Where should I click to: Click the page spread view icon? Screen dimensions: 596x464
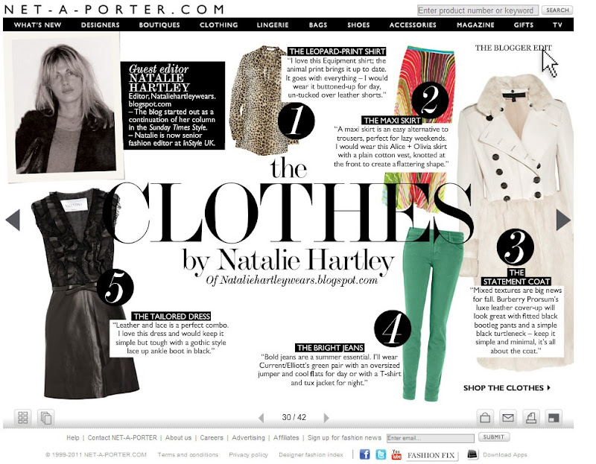click(x=46, y=417)
